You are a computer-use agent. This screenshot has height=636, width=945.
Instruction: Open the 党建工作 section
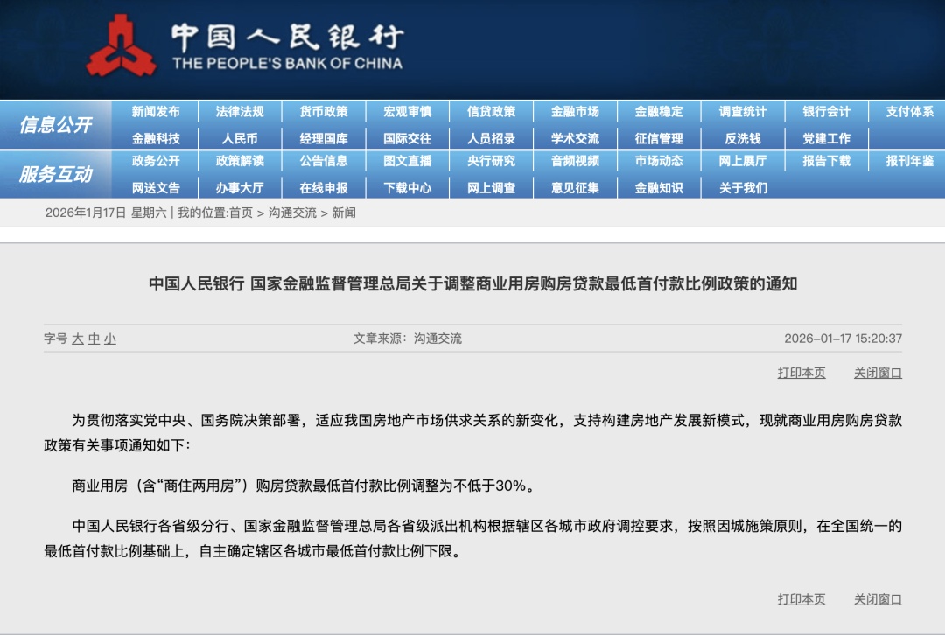[826, 138]
